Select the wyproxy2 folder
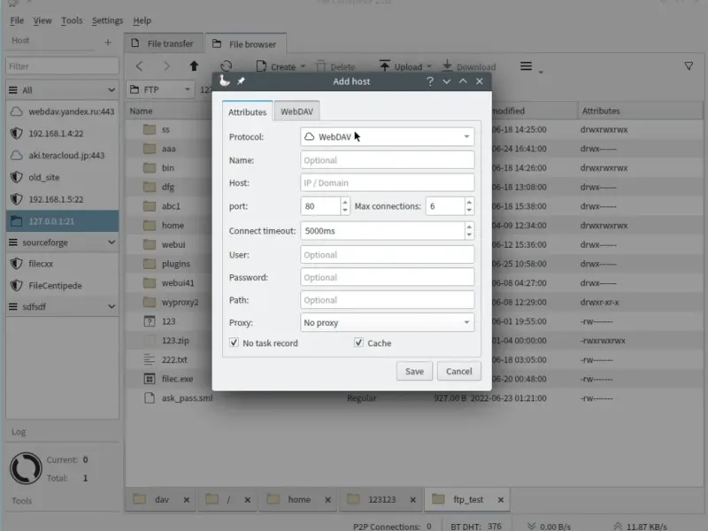 [180, 302]
